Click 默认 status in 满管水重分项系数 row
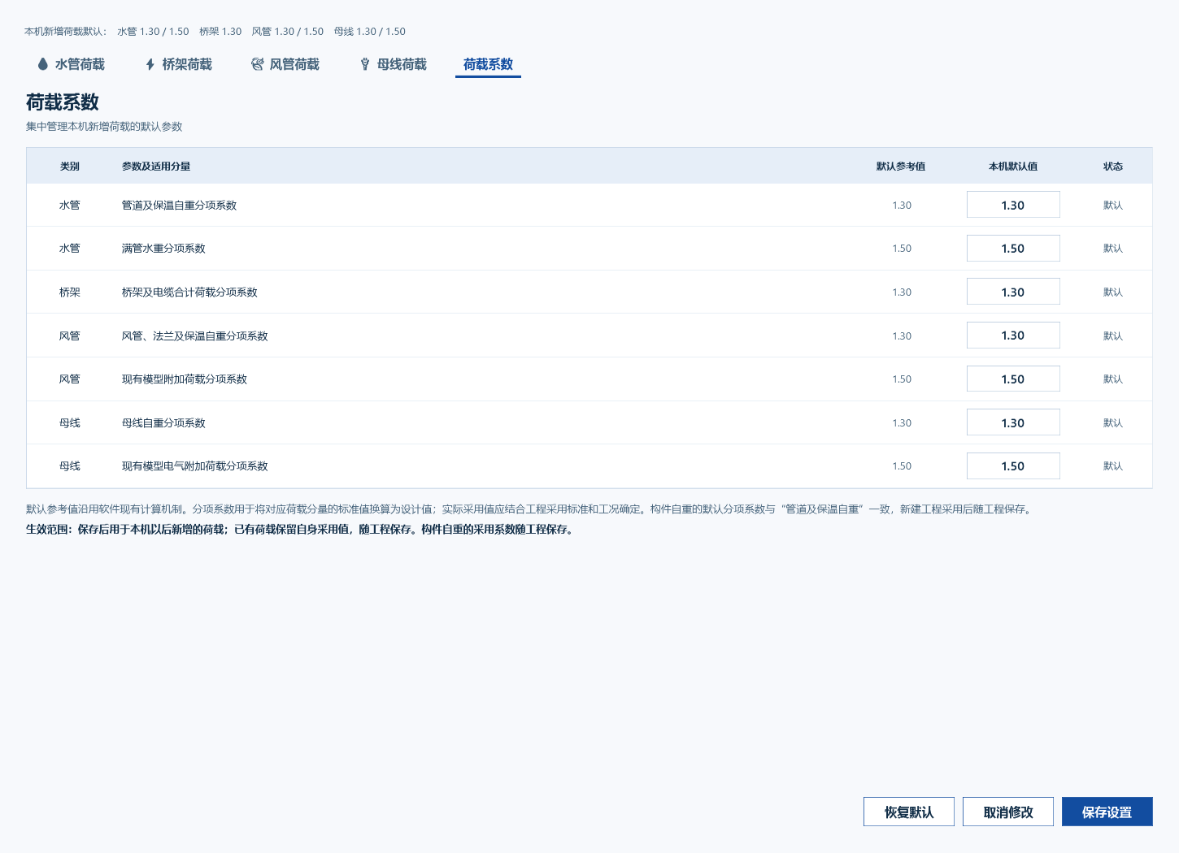Viewport: 1179px width, 853px height. 1113,249
